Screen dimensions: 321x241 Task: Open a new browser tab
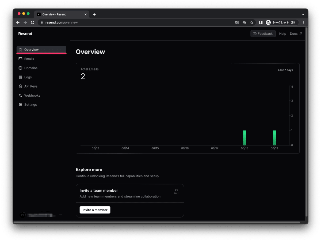click(94, 14)
